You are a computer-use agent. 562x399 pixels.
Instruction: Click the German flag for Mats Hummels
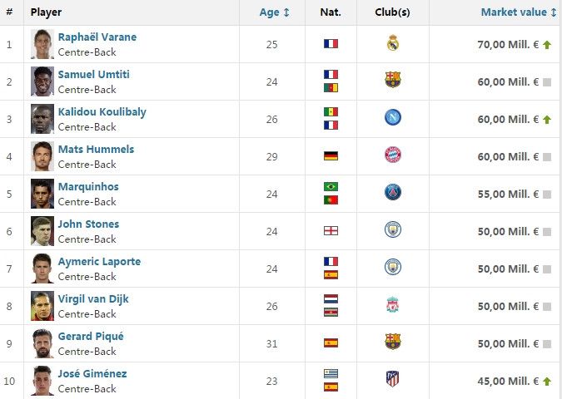(x=331, y=155)
